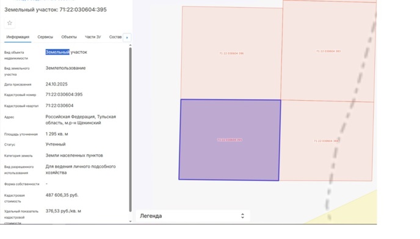Select highlighted parcel 71:22:030604:395 on map
The width and height of the screenshot is (420, 239).
(x=230, y=140)
